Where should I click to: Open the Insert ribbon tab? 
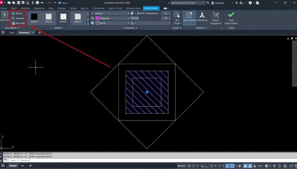(x=14, y=8)
